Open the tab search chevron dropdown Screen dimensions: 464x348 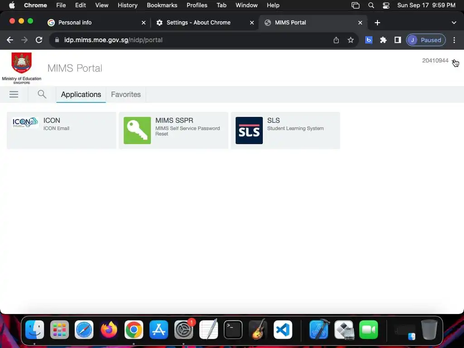pos(454,23)
